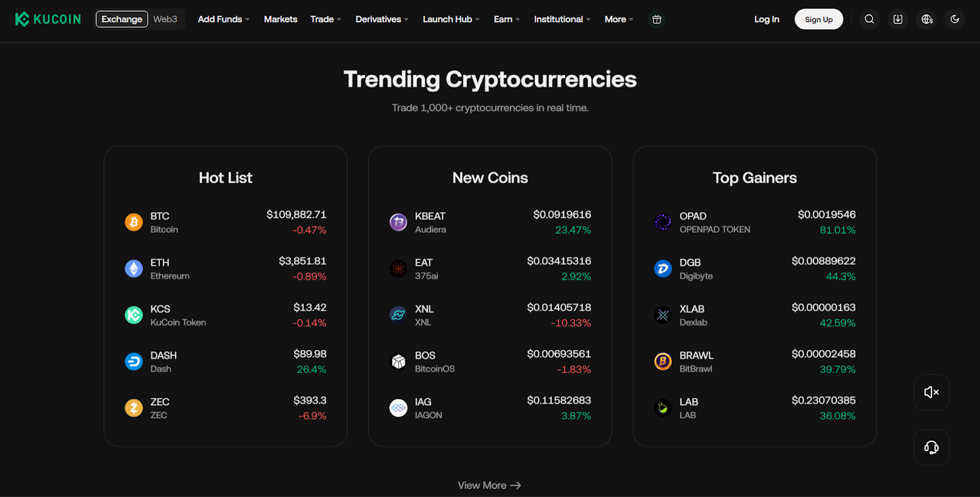This screenshot has height=497, width=980.
Task: Mute the page audio
Action: point(930,392)
